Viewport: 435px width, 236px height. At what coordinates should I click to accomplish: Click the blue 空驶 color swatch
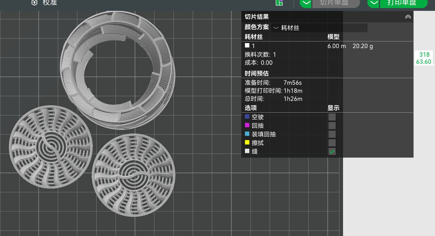(x=247, y=116)
